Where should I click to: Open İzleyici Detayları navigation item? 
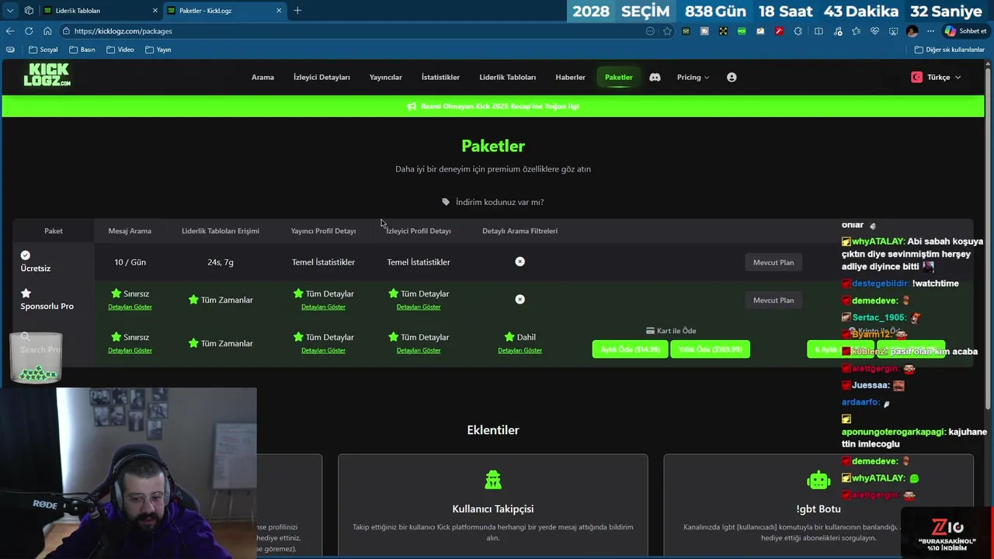pyautogui.click(x=321, y=77)
